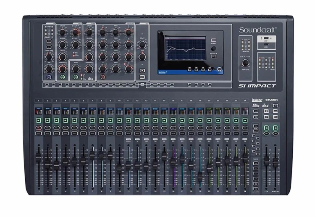Click the first FX button in the bus row
Viewport: 315px width, 217px height.
[189, 85]
